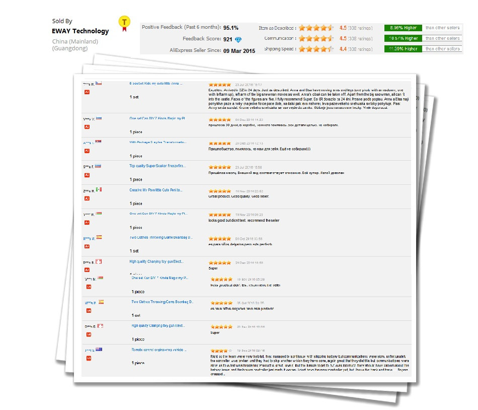
Task: Click the Australian flag beside the last reviewer
Action: coord(99,349)
